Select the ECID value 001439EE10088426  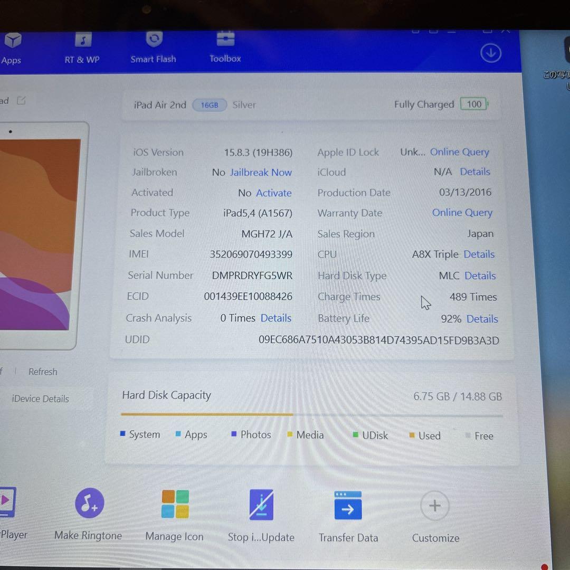tap(248, 296)
